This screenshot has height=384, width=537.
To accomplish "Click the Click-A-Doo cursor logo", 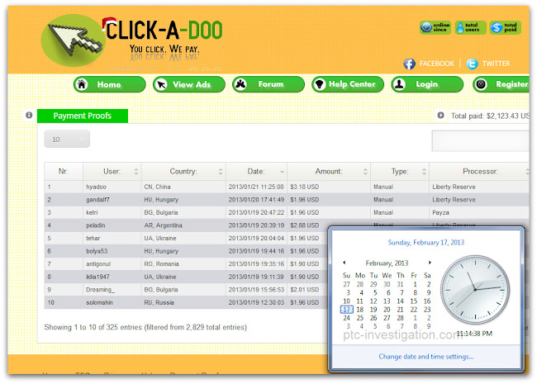I will point(73,40).
